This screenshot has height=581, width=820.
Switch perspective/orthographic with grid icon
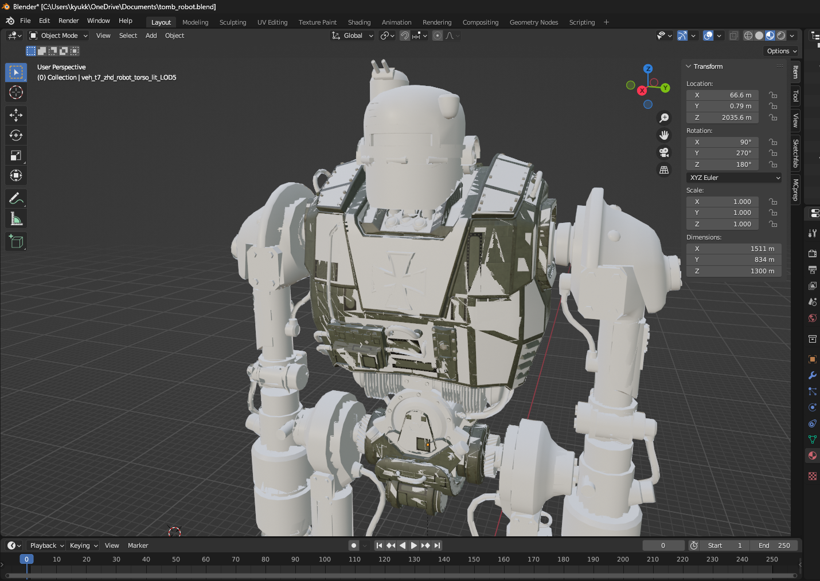(664, 170)
